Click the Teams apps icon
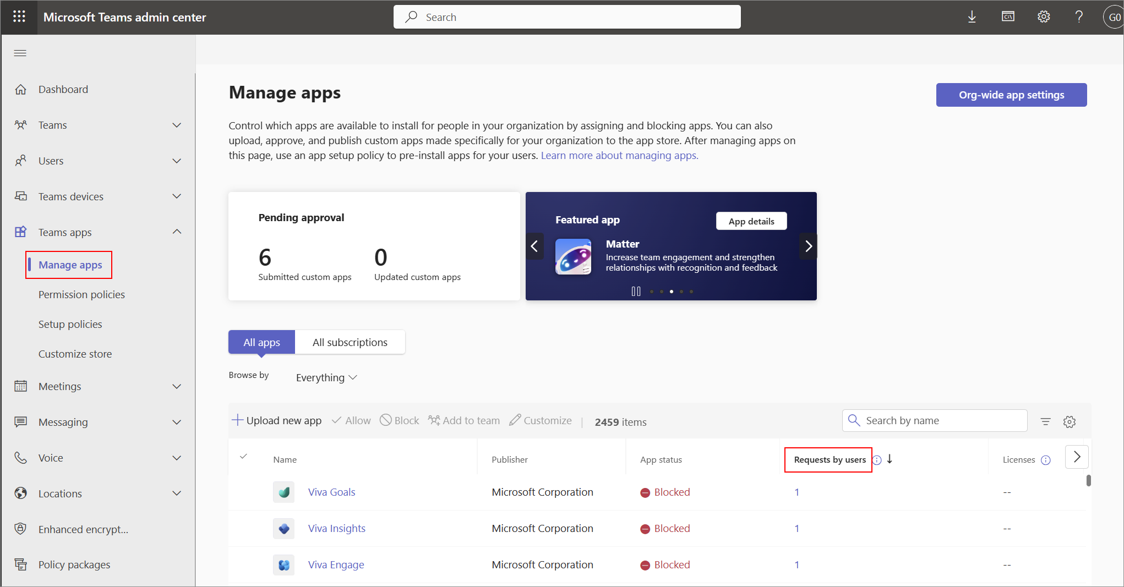 coord(21,232)
